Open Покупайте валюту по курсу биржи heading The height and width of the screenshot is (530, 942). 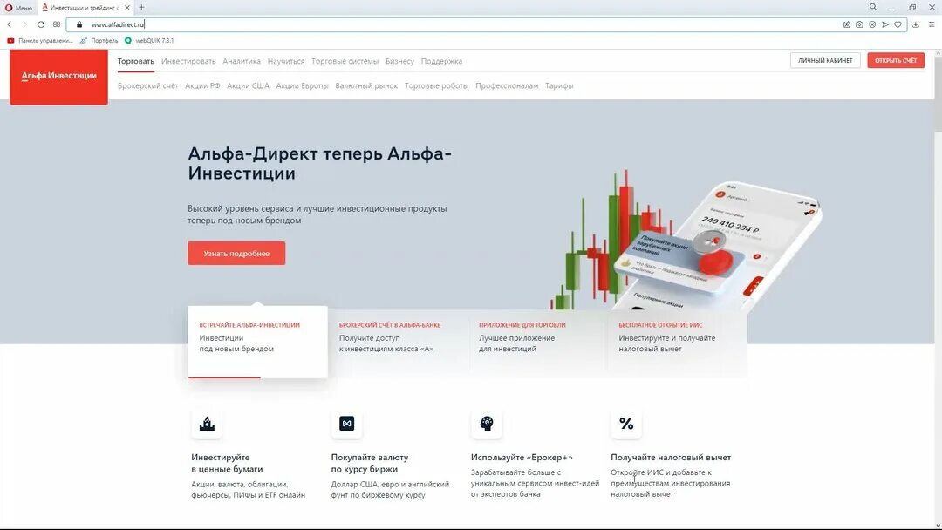click(370, 463)
